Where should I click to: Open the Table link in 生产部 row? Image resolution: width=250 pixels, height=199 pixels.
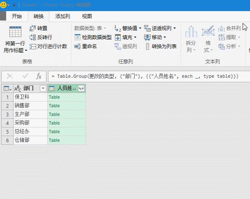click(54, 114)
